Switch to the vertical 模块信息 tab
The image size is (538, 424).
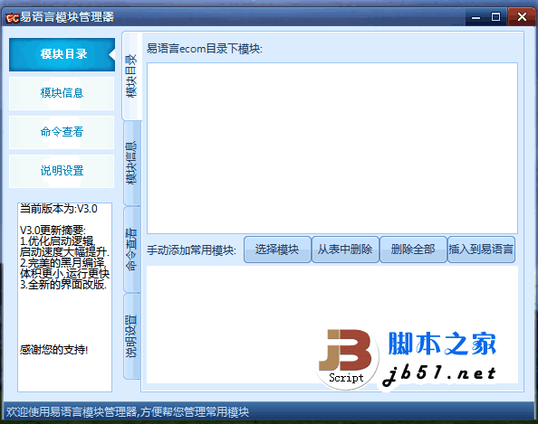131,163
